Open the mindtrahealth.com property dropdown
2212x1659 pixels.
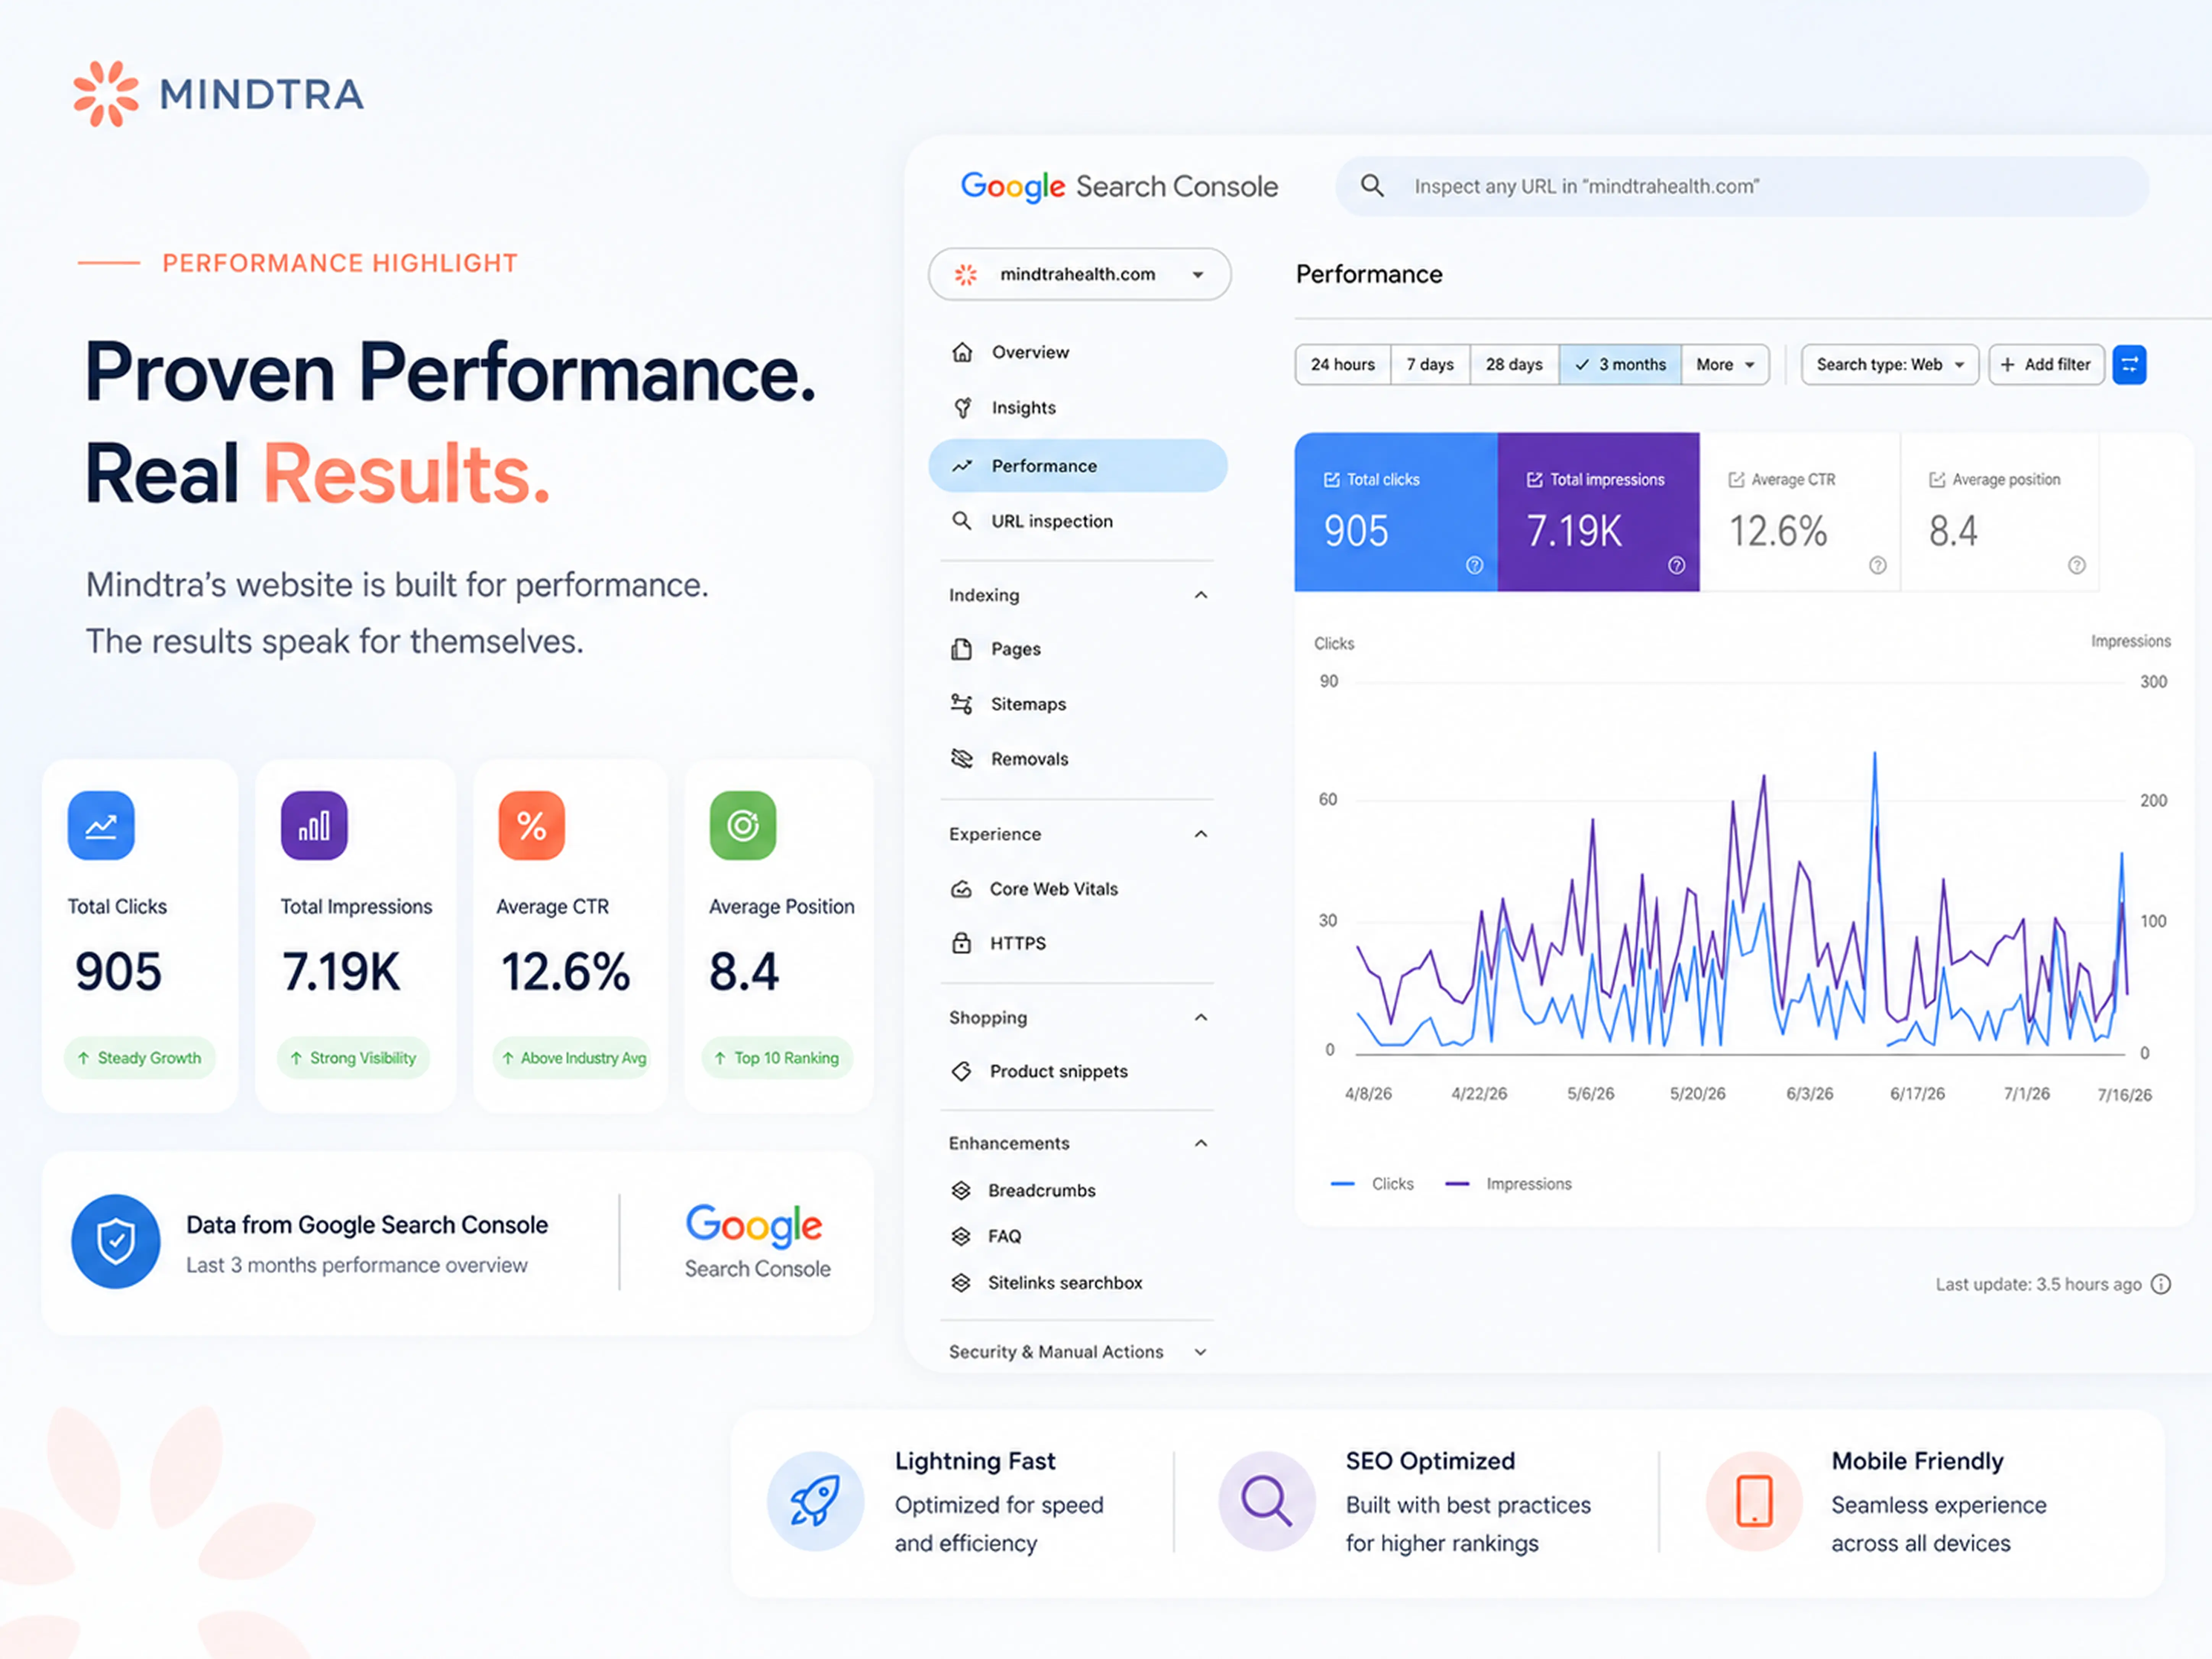1080,274
